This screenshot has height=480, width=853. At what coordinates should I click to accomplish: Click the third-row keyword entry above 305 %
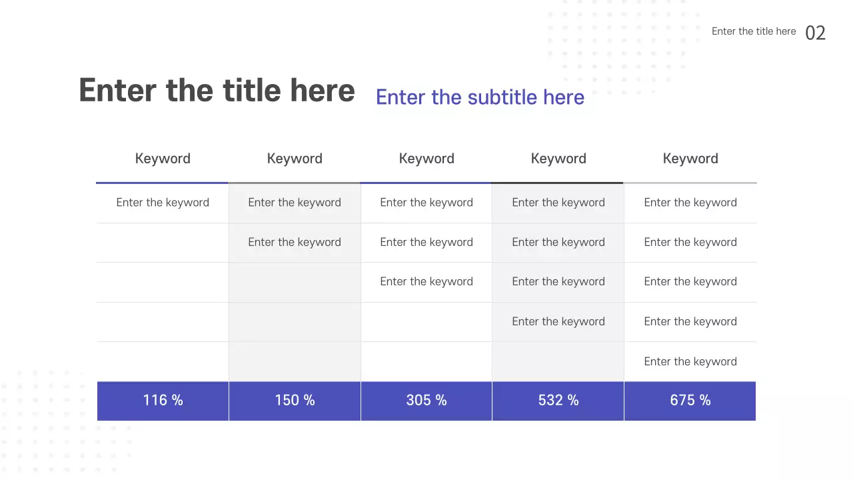click(426, 281)
